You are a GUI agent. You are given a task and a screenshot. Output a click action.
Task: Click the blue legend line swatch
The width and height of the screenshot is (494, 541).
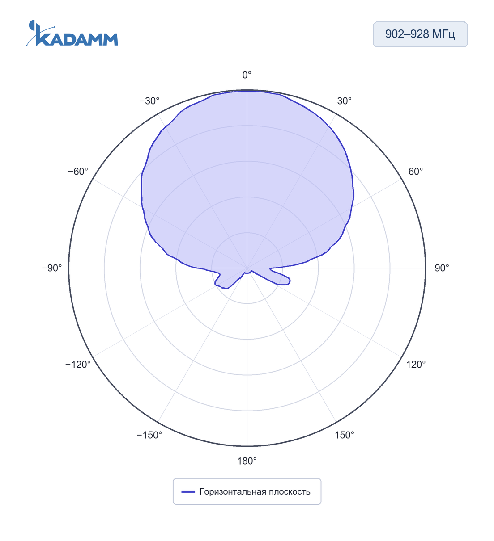(x=188, y=492)
